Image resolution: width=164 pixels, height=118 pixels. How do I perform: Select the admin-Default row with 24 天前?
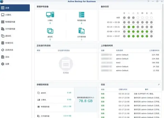click(130, 67)
